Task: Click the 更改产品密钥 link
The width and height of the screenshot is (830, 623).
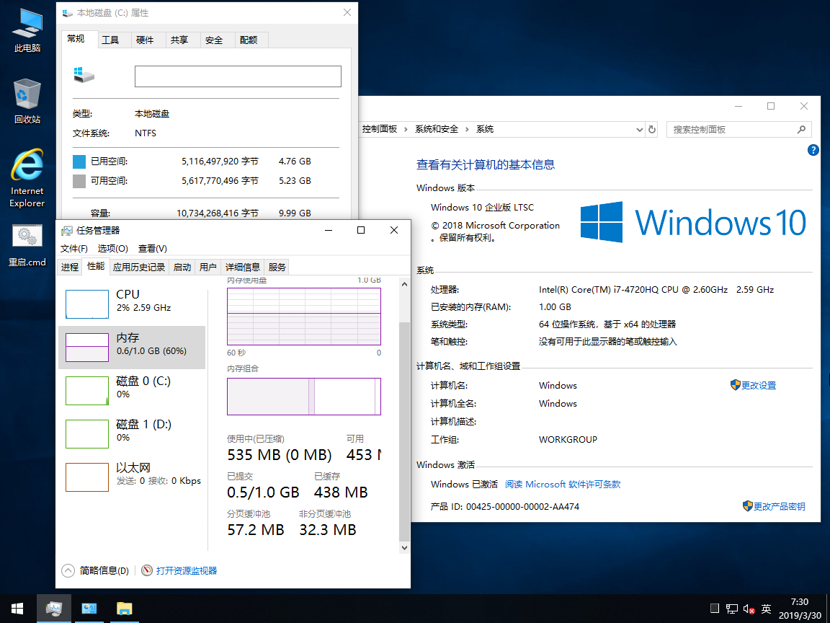Action: [x=779, y=506]
